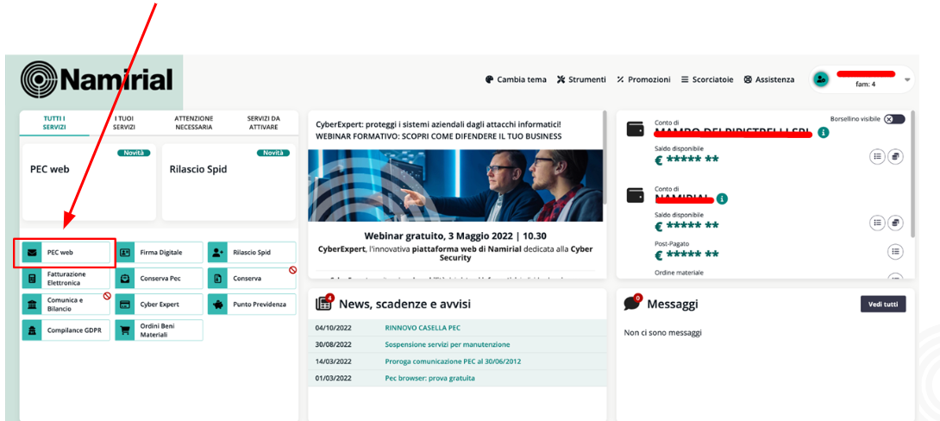The height and width of the screenshot is (421, 940).
Task: Switch to the Attenzione necessaria tab
Action: pos(194,123)
